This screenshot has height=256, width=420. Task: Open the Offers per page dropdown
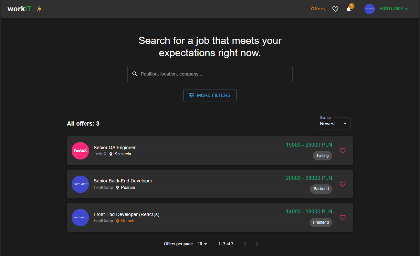(202, 244)
